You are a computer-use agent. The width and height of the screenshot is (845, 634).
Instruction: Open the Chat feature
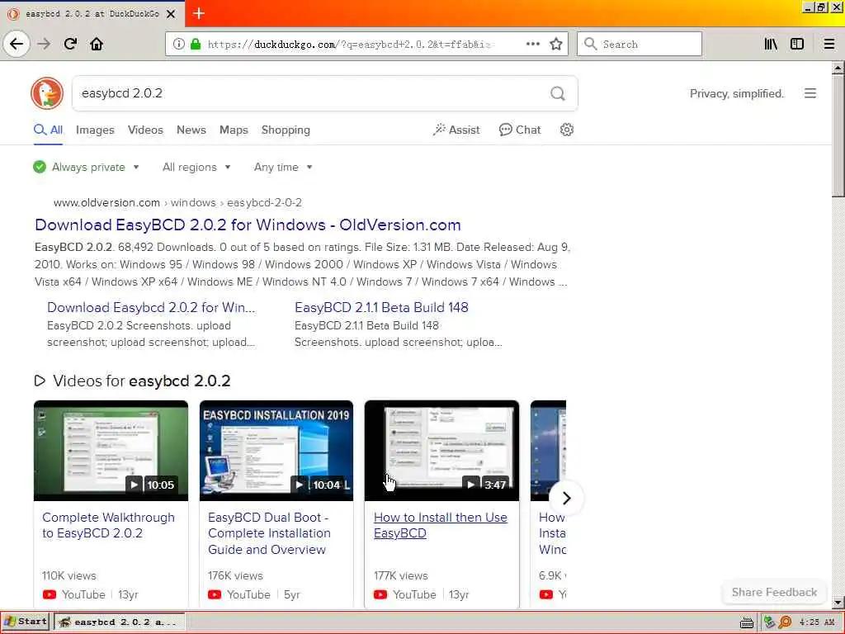(520, 130)
